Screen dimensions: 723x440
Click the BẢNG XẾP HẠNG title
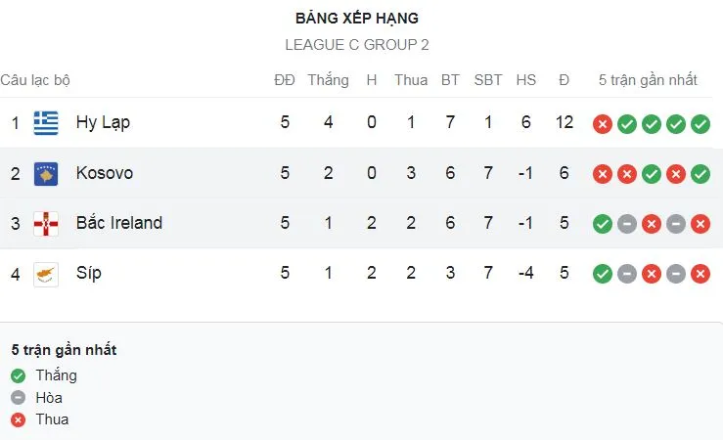[357, 19]
